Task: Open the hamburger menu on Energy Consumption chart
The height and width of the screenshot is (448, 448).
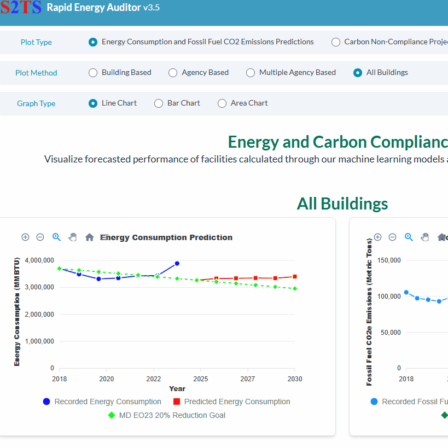Action: (x=105, y=236)
